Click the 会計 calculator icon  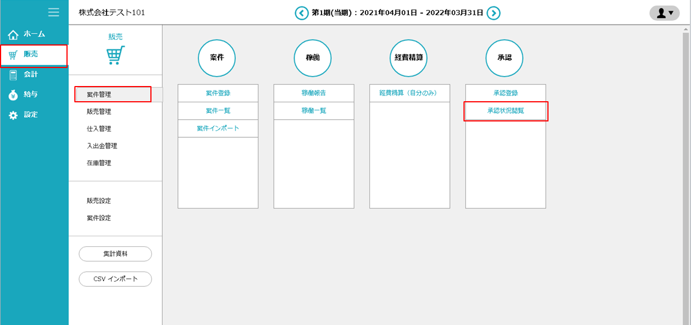coord(14,75)
